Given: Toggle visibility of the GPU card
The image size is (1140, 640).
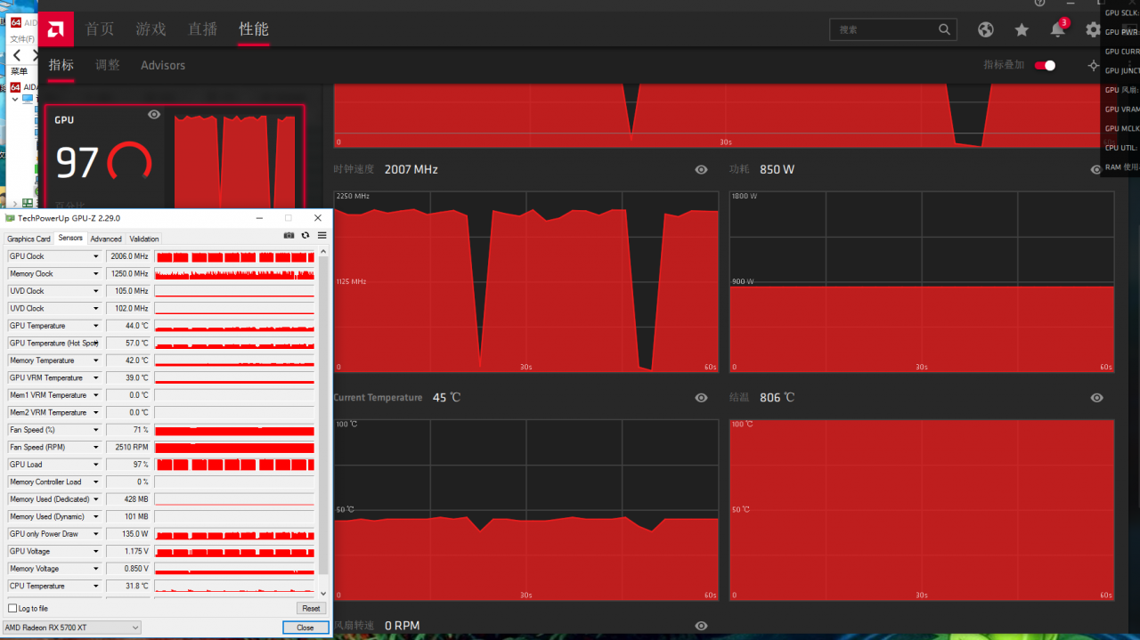Looking at the screenshot, I should tap(154, 115).
